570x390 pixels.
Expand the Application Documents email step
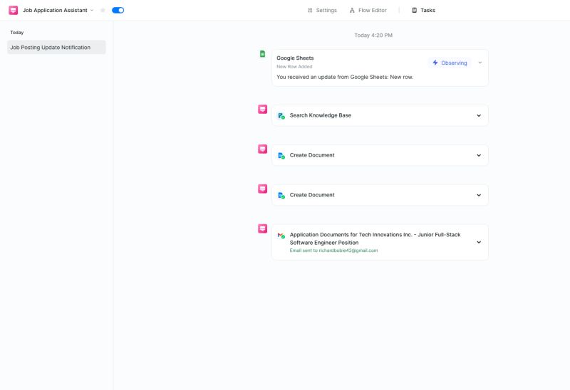pos(479,242)
